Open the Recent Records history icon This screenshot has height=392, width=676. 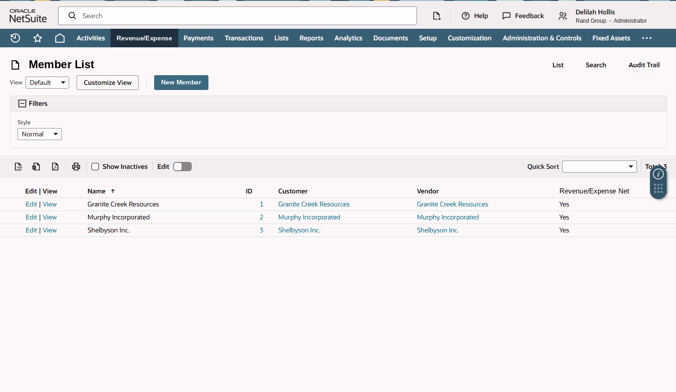tap(15, 38)
